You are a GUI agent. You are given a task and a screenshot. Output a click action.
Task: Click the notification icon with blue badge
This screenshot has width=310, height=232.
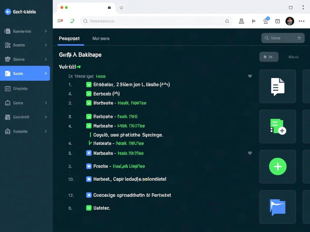[266, 21]
